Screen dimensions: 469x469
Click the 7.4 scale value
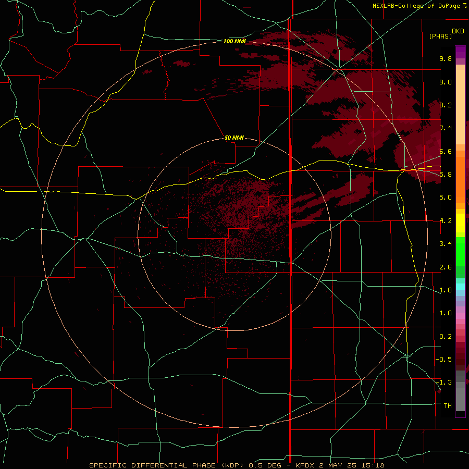pos(446,128)
